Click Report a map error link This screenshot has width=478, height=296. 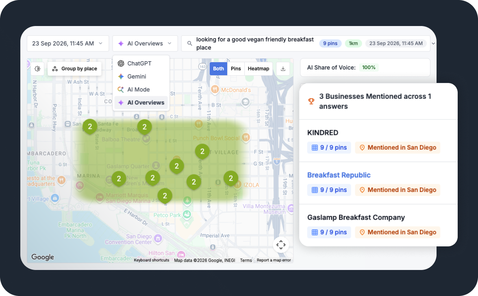click(274, 260)
